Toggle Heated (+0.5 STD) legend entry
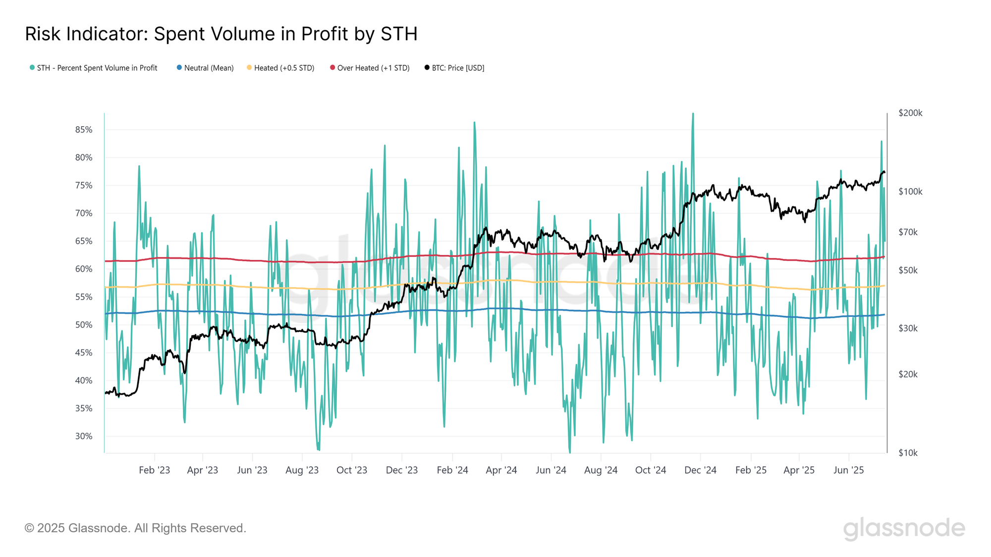Screen dimensions: 991x557 (x=284, y=68)
